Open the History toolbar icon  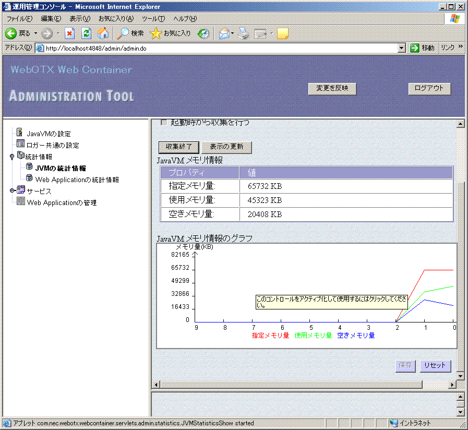pos(203,33)
